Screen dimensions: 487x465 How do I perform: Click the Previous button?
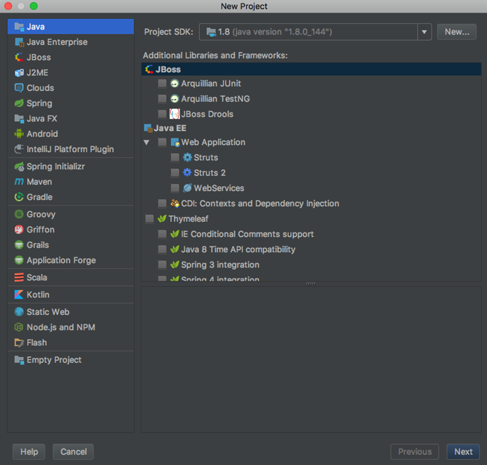click(x=415, y=452)
